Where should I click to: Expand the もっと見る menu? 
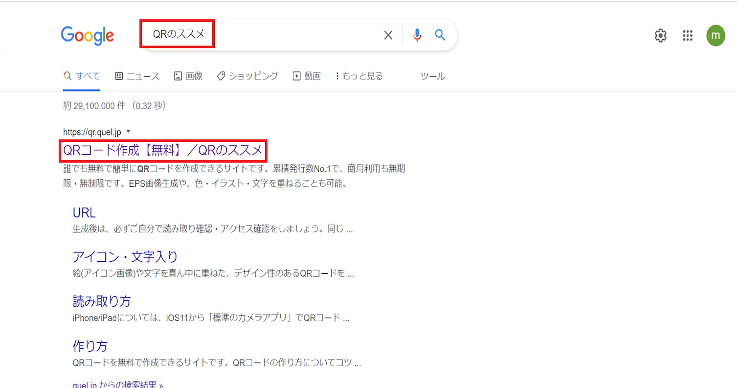coord(359,76)
